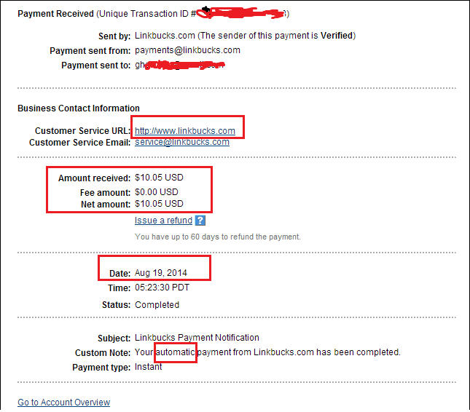Click the 60 days refund notice text
The width and height of the screenshot is (470, 412).
218,237
